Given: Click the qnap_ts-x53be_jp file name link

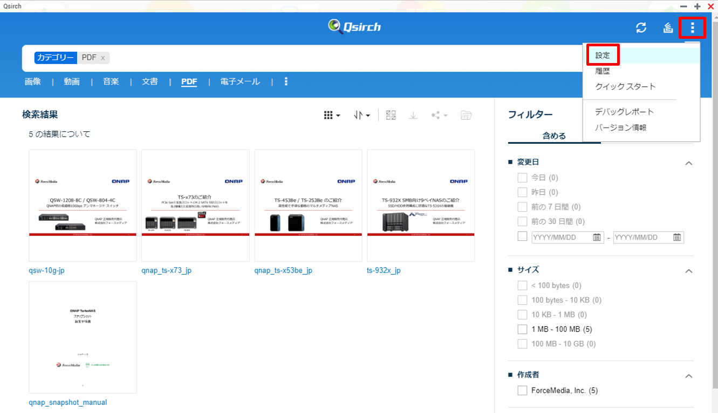Looking at the screenshot, I should tap(283, 270).
